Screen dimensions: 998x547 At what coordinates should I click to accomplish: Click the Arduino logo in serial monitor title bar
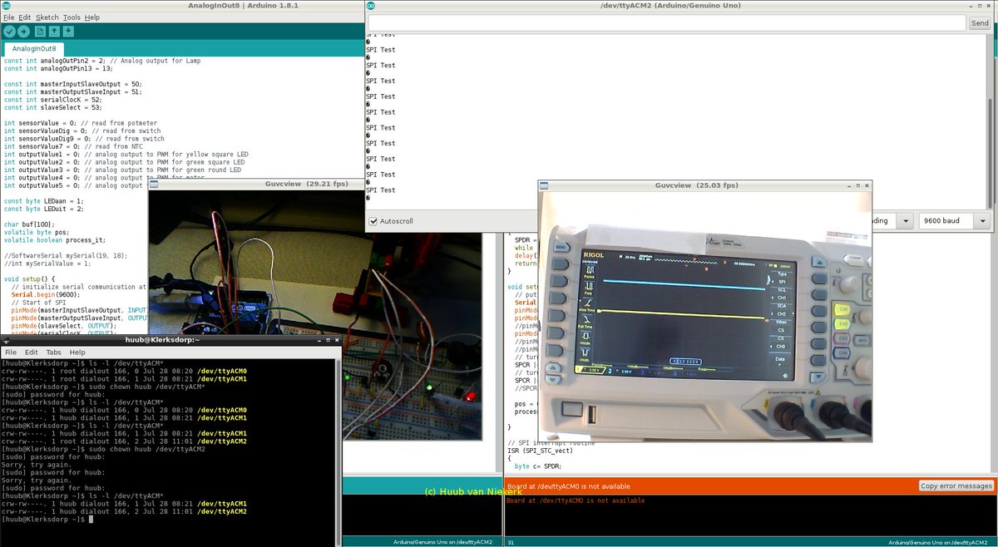[371, 6]
